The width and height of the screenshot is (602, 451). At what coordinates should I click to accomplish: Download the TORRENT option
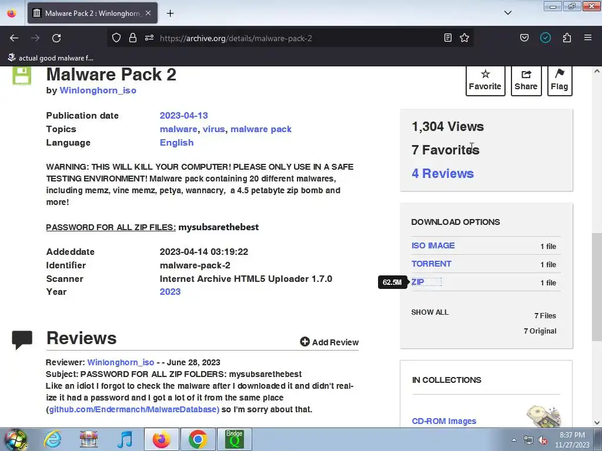point(431,264)
